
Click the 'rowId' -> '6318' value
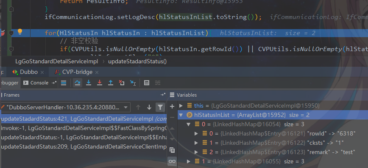click(x=332, y=134)
